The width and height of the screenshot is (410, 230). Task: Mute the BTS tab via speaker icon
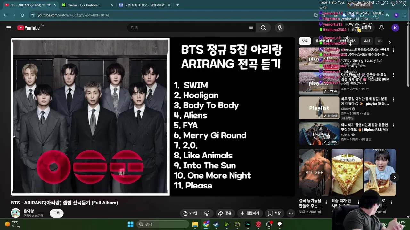pyautogui.click(x=49, y=5)
